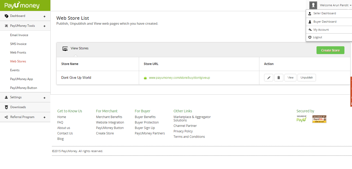Open Email Invoice in sidebar
This screenshot has width=352, height=169.
click(19, 35)
